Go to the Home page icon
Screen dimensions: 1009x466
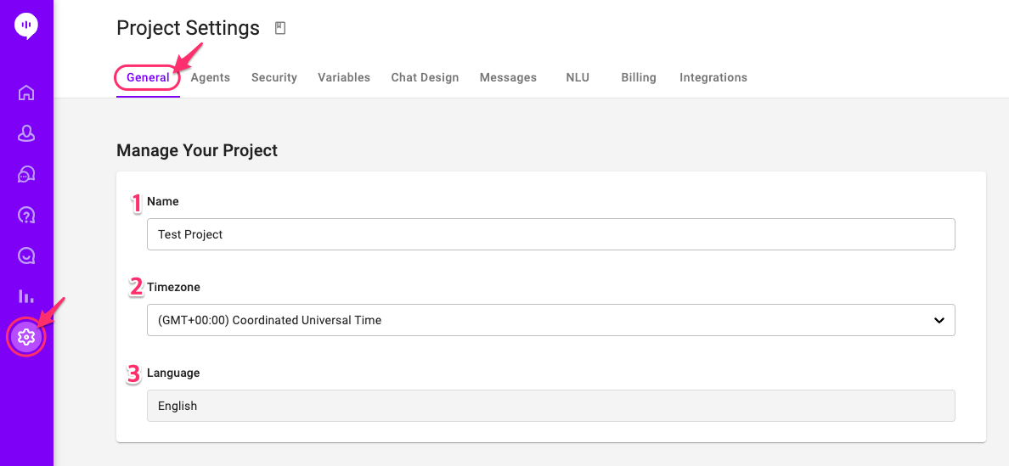coord(26,93)
